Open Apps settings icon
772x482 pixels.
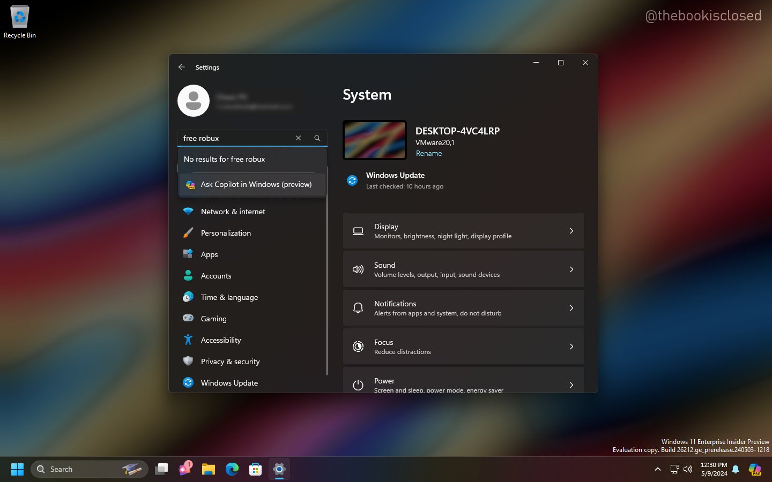pos(188,254)
